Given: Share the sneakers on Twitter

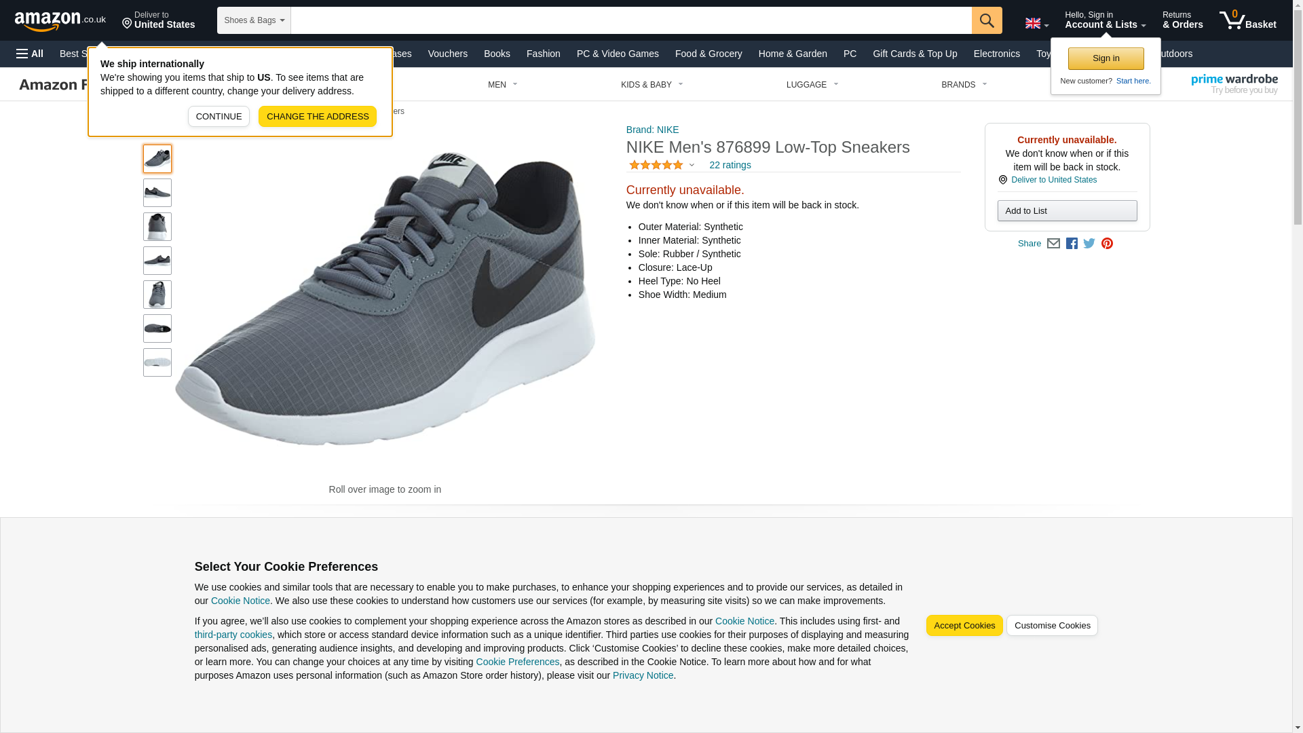Looking at the screenshot, I should click(1089, 244).
